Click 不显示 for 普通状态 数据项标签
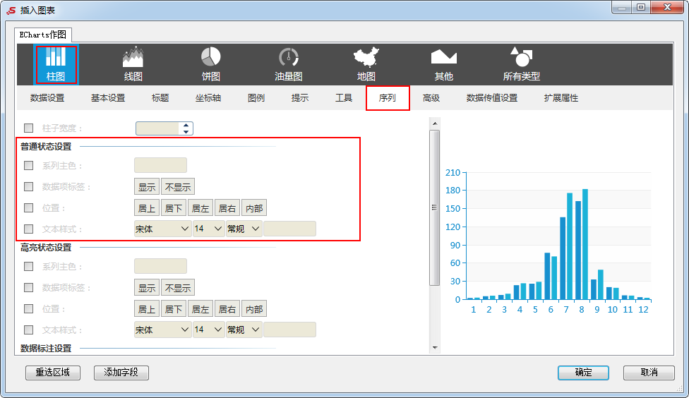The height and width of the screenshot is (398, 689). (x=178, y=187)
